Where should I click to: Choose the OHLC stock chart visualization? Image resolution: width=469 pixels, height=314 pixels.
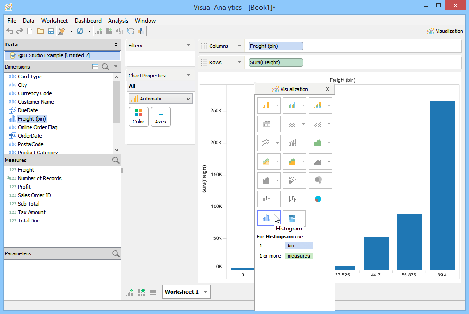coord(294,199)
